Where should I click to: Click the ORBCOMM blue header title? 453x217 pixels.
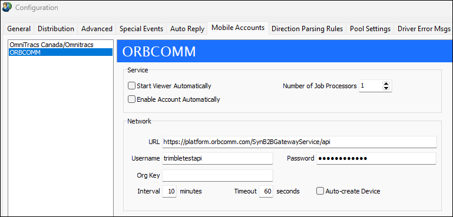tap(159, 52)
